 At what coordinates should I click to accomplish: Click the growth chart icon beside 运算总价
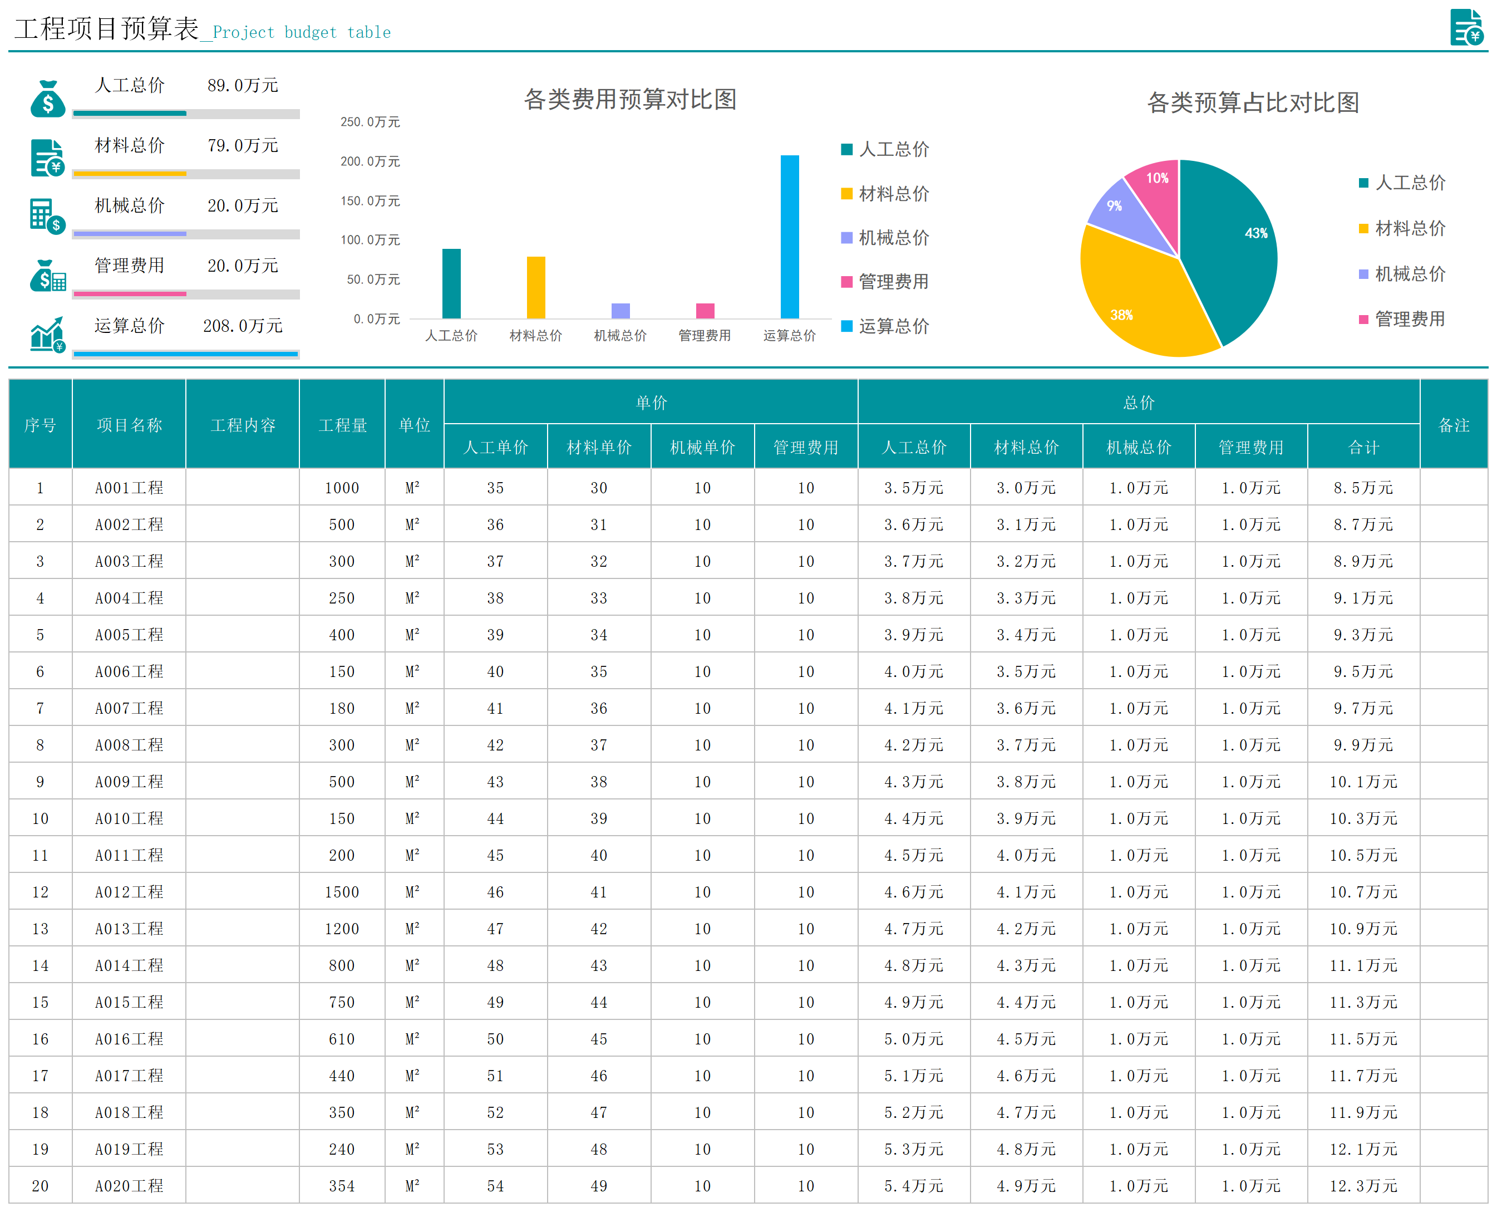(47, 335)
